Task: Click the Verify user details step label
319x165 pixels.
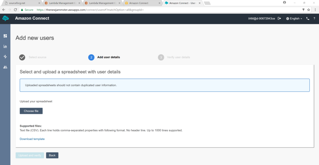Action: point(179,57)
